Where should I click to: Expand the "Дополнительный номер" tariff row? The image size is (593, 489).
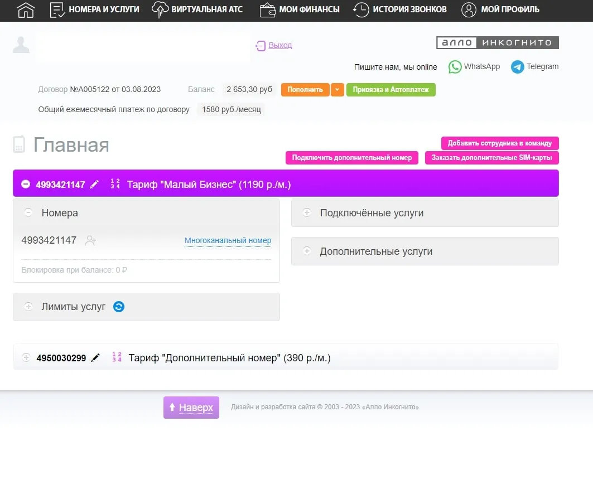point(26,358)
